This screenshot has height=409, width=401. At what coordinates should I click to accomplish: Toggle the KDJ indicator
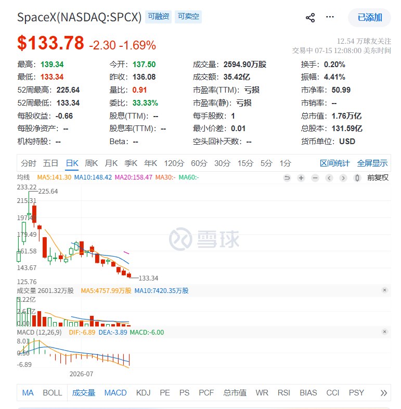[x=143, y=392]
